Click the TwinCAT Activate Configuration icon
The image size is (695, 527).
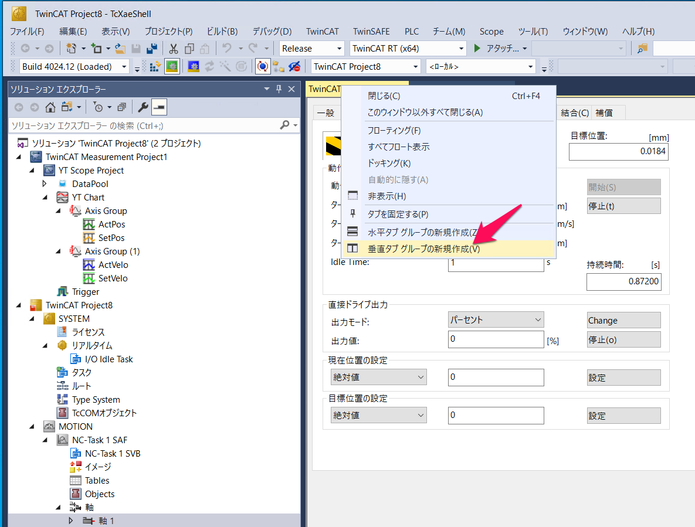[155, 67]
